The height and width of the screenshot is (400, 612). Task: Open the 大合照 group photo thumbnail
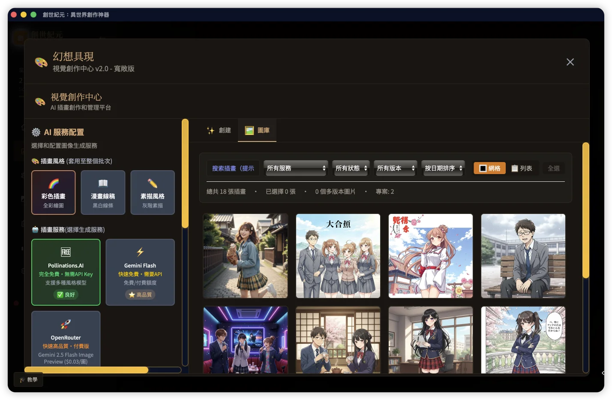[338, 256]
